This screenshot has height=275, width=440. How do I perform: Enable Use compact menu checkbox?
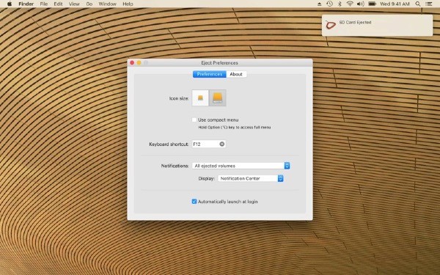(194, 120)
